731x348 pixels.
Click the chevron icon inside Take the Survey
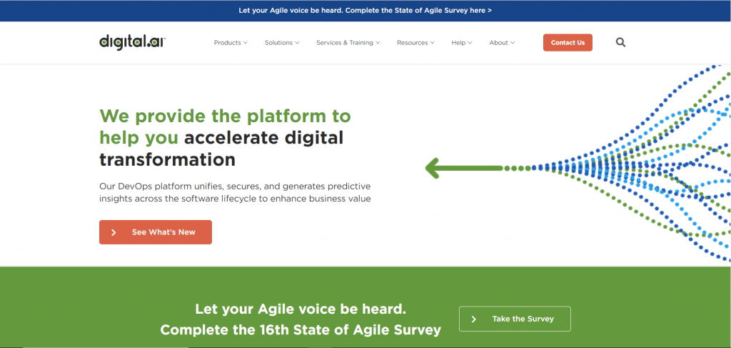[473, 319]
